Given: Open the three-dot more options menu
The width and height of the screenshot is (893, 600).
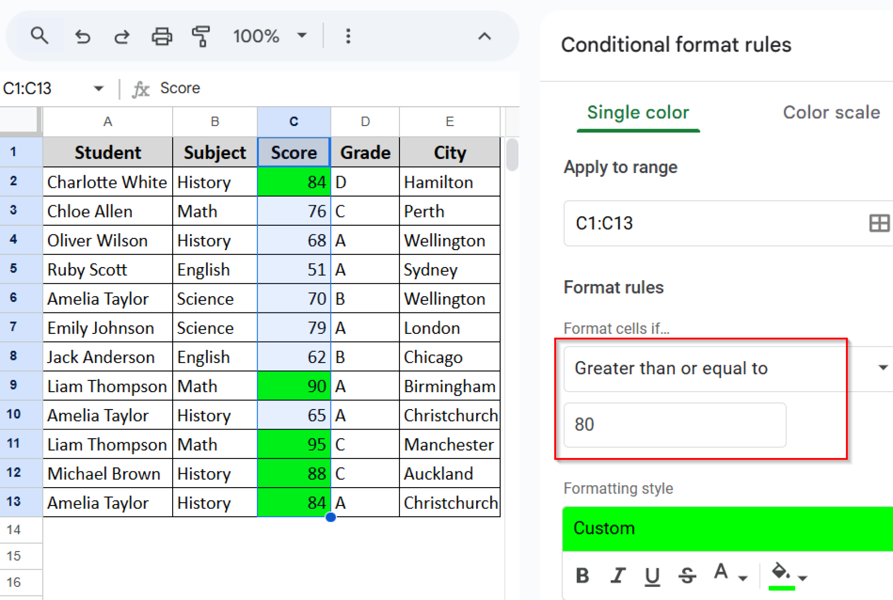Looking at the screenshot, I should point(348,37).
